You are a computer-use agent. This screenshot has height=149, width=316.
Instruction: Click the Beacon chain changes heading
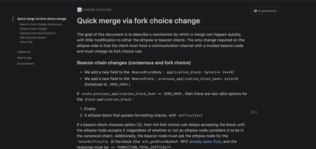134,63
